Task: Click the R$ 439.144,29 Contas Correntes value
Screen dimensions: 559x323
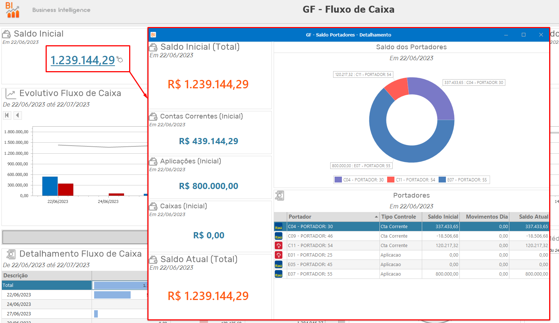Action: pos(209,141)
